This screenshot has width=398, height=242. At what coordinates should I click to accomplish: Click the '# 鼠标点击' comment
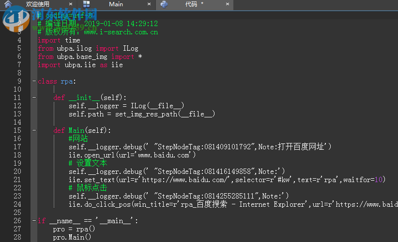[88, 188]
